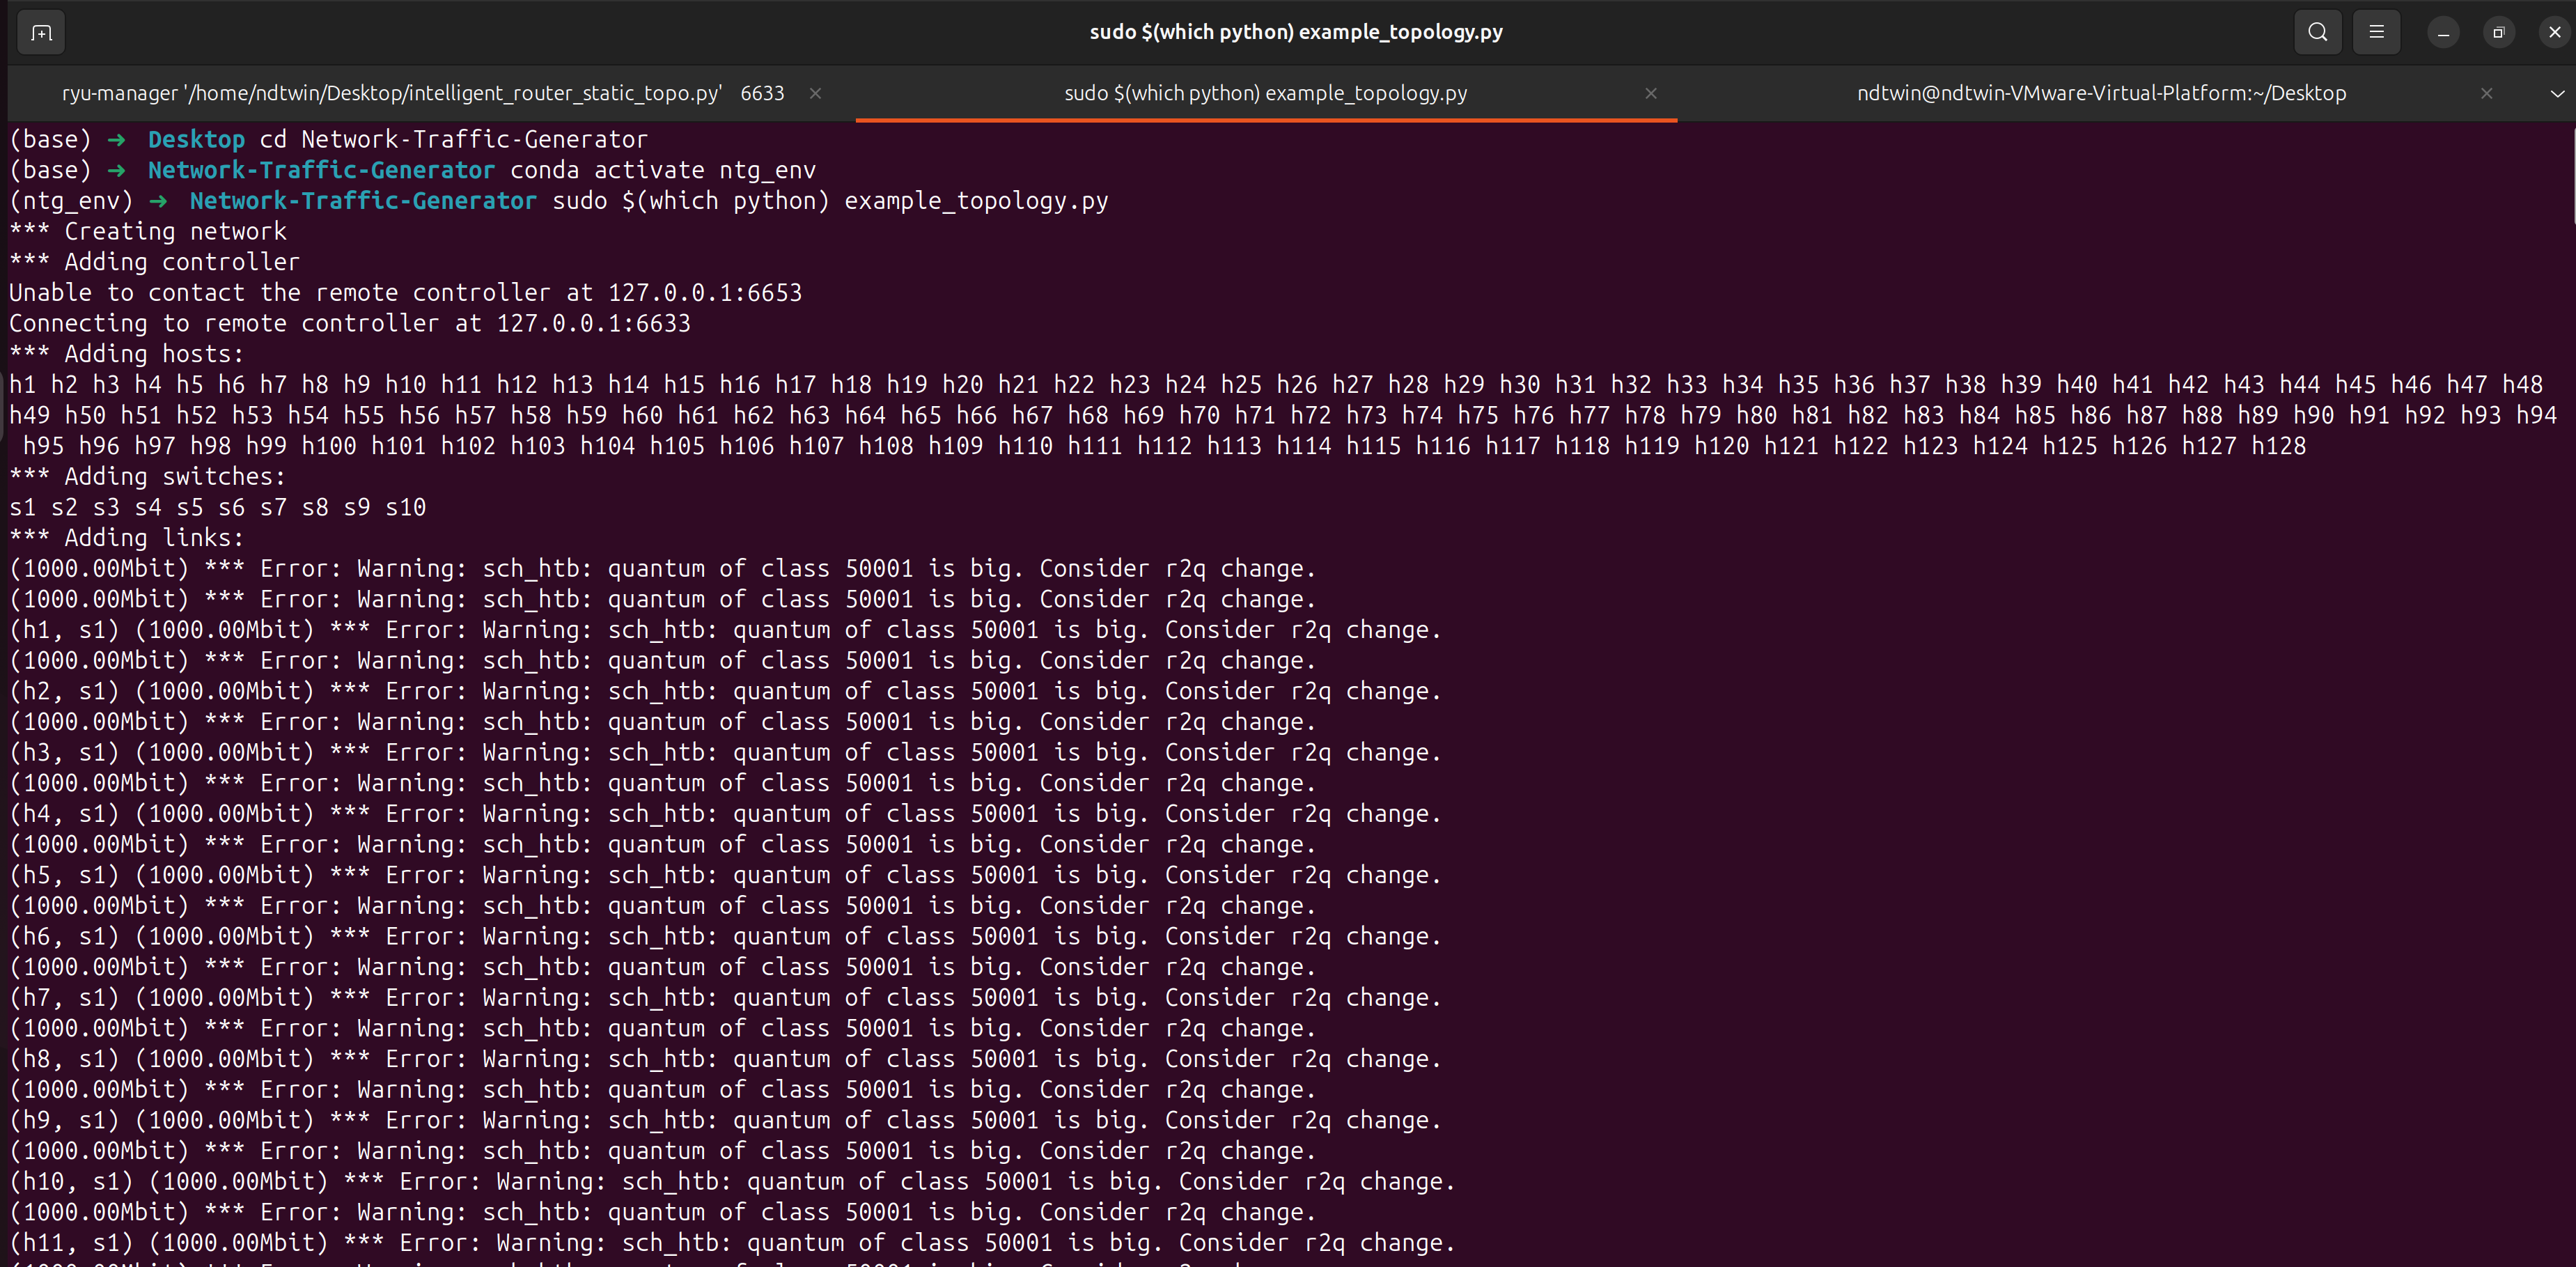Click the window title bar text
Image resolution: width=2576 pixels, height=1267 pixels.
[1295, 32]
